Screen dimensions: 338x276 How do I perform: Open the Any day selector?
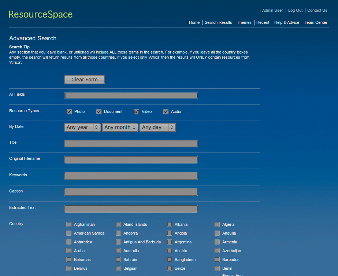(x=158, y=127)
